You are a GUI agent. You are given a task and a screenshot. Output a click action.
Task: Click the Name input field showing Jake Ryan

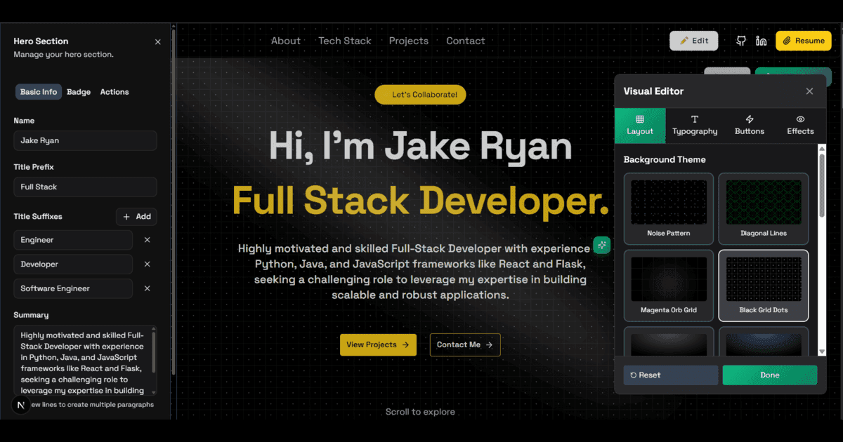(84, 140)
